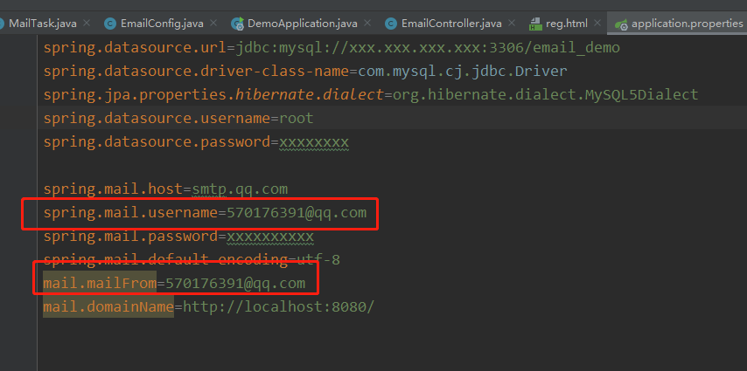Screen dimensions: 747x371
Task: Click the Spring leaf icon on application.properties
Action: 621,24
